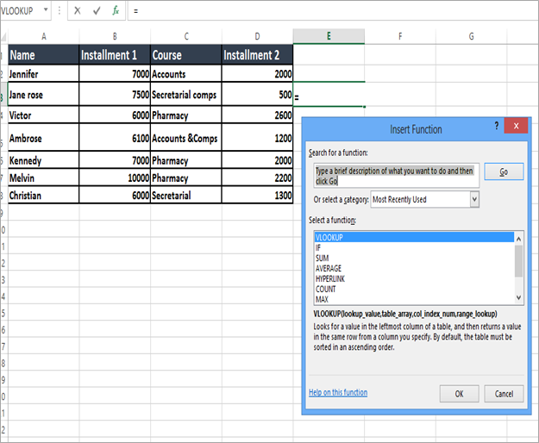Select the Victor cell

pyautogui.click(x=44, y=115)
